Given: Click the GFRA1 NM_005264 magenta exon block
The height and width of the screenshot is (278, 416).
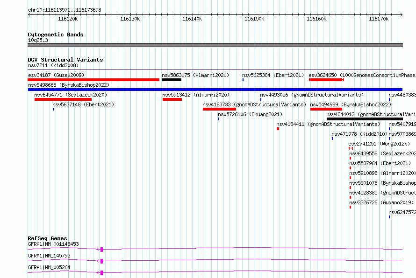Looking at the screenshot, I should [101, 273].
